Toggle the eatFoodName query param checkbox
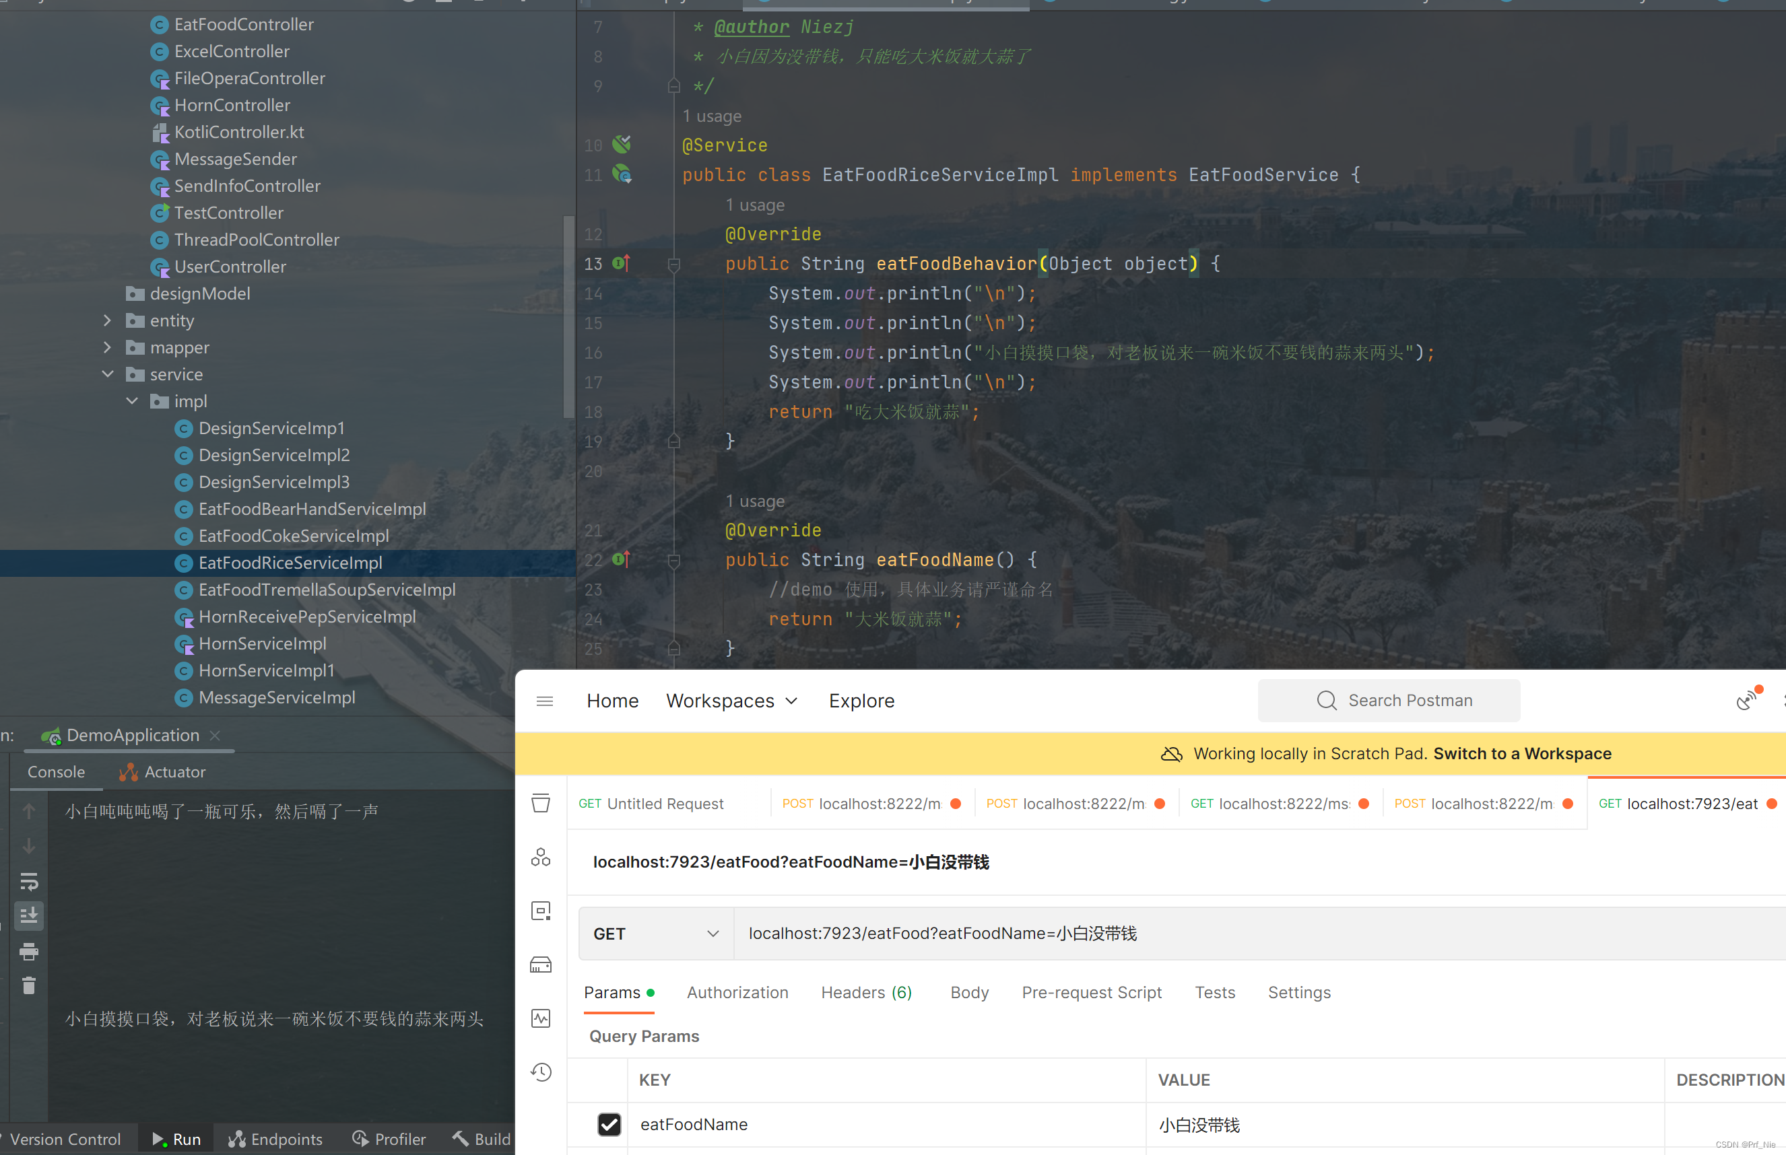 (608, 1124)
